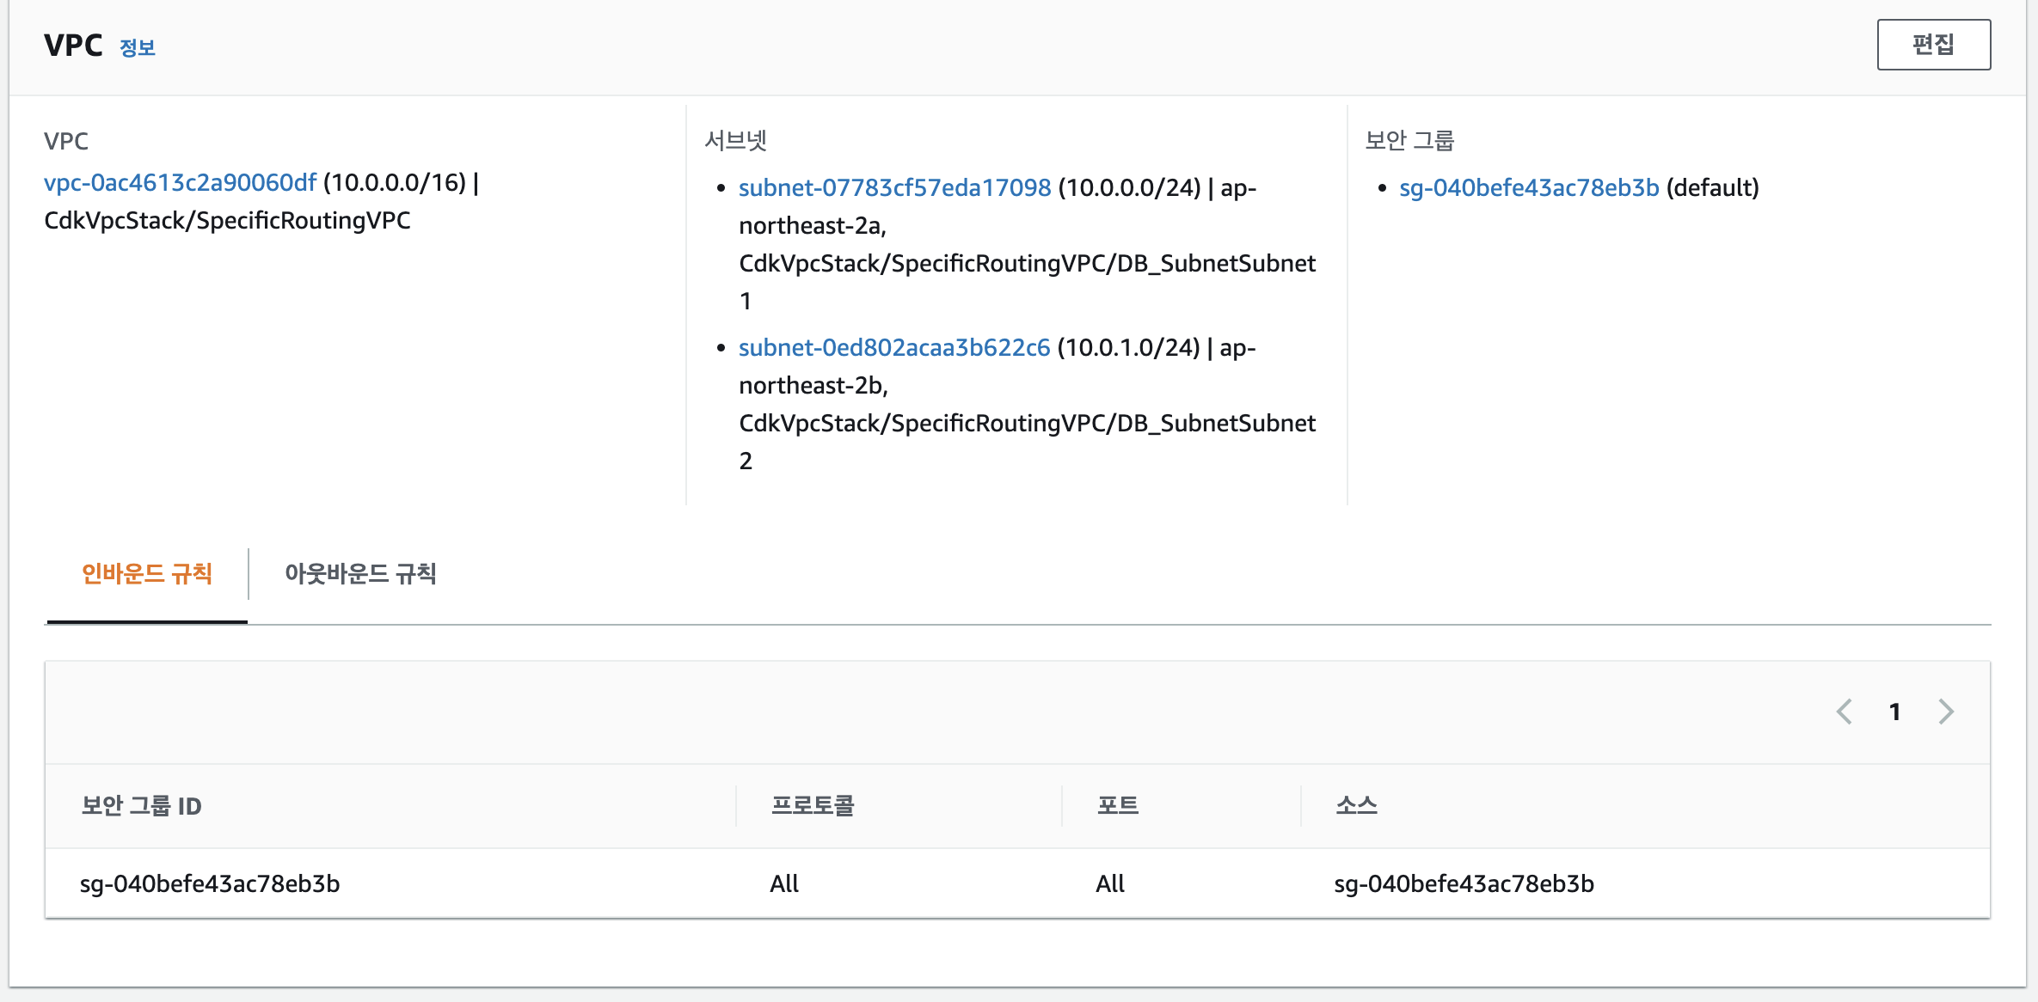Open the vpc-0ac4613c2a90060df link
This screenshot has width=2038, height=1002.
pos(180,183)
